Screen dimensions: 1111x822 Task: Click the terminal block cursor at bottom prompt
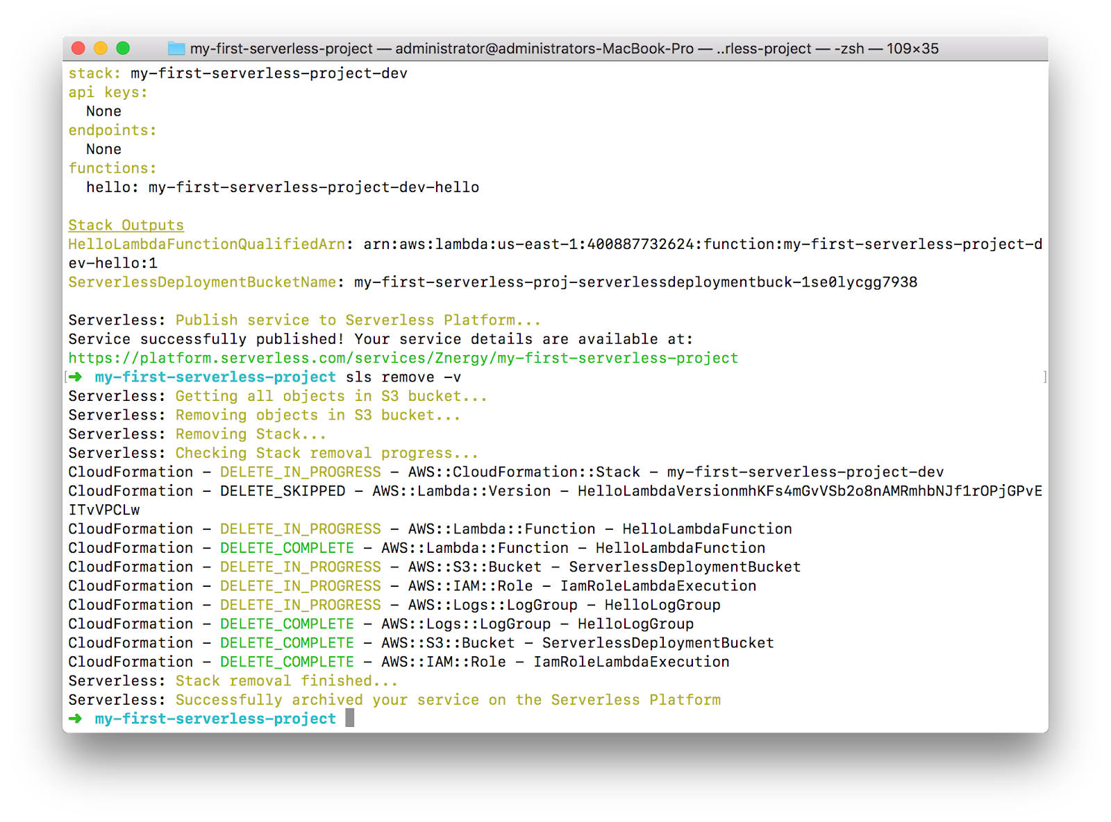(349, 718)
